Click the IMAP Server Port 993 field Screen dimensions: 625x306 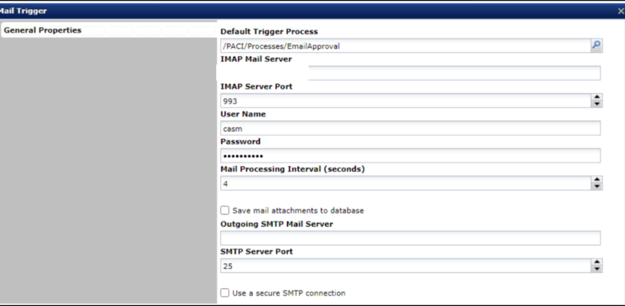[405, 101]
